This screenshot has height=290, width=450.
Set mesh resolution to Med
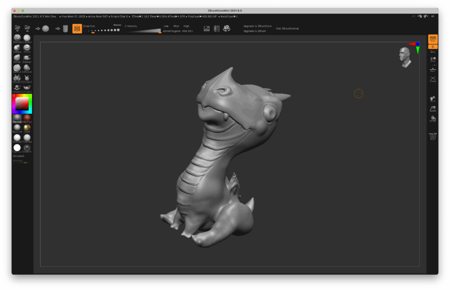pos(176,26)
